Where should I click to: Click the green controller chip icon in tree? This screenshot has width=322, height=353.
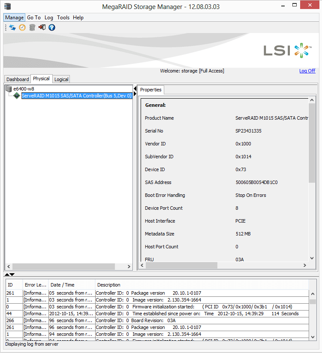(x=17, y=96)
